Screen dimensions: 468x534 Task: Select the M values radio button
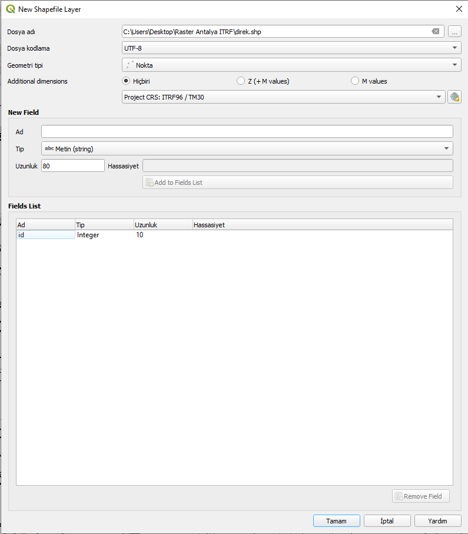click(x=355, y=81)
